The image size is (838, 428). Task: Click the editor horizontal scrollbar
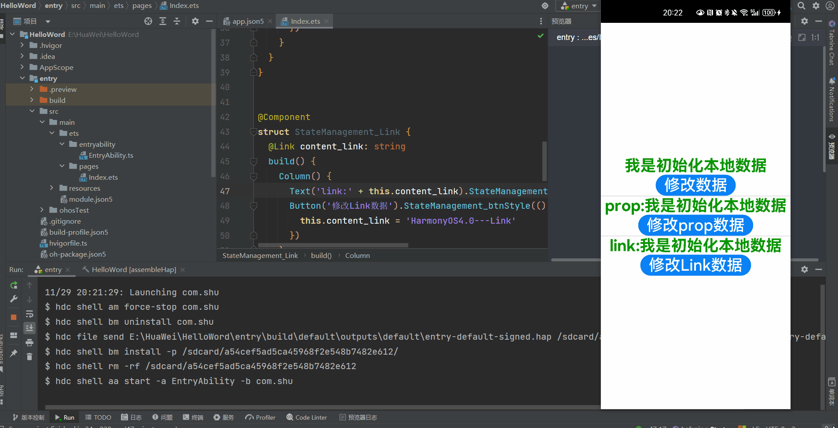(x=333, y=245)
